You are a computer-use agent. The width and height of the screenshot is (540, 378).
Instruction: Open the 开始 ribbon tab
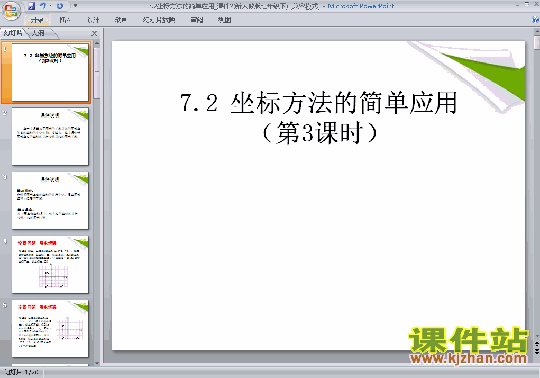(x=38, y=20)
